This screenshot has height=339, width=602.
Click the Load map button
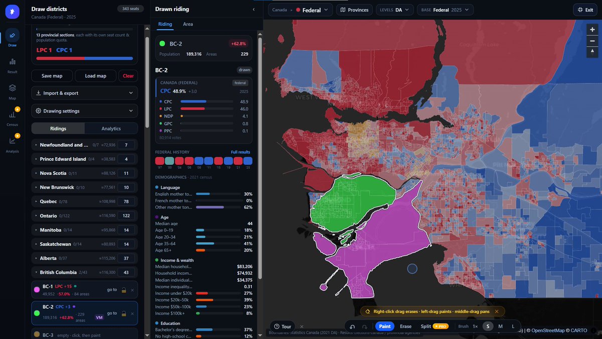pos(95,76)
